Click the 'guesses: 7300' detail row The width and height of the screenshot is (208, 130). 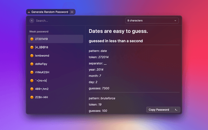(x=101, y=88)
